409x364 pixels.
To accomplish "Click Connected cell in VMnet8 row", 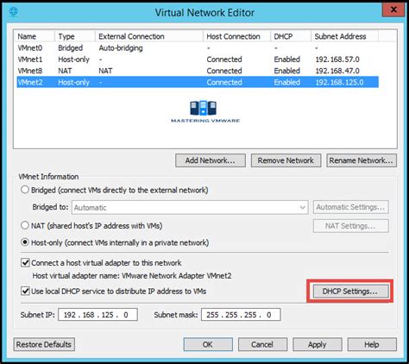I will 224,71.
